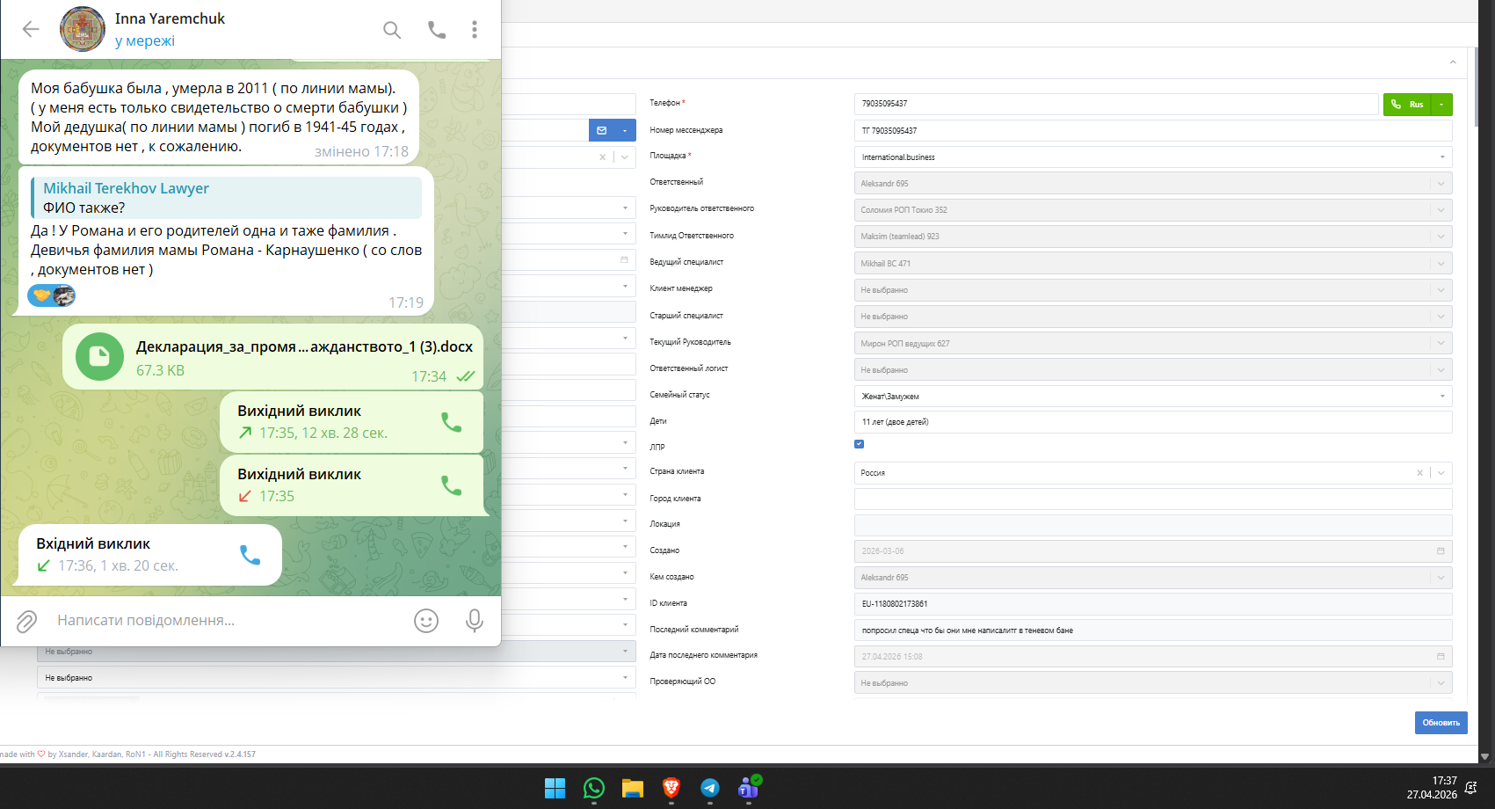This screenshot has height=809, width=1495.
Task: Record a voice message
Action: point(475,621)
